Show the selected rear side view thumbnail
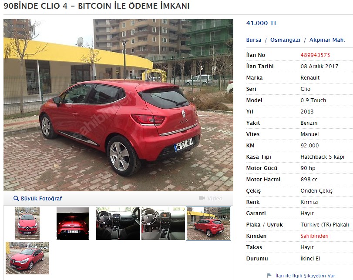The height and width of the screenshot is (280, 353). [x=208, y=223]
